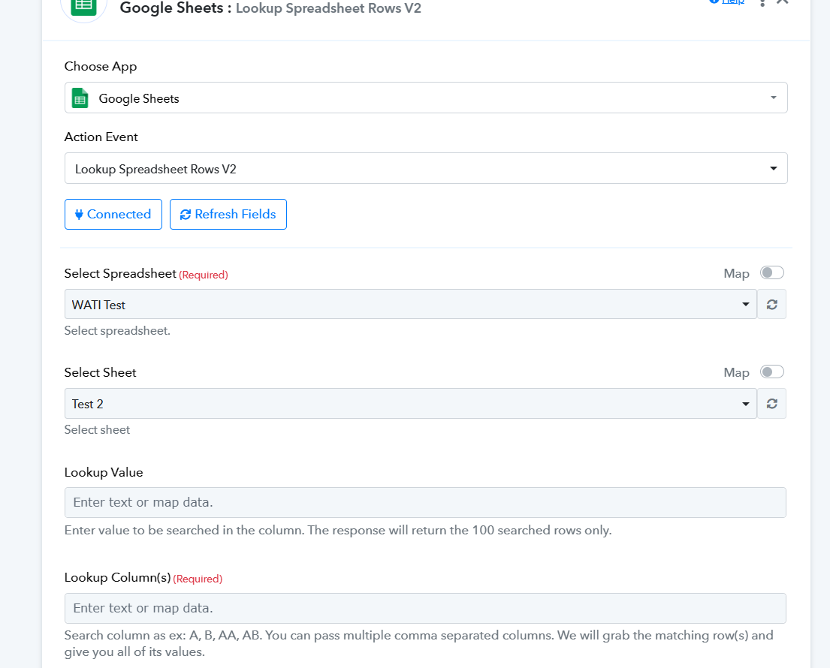Focus the Lookup Value input field
This screenshot has width=830, height=668.
pyautogui.click(x=425, y=502)
